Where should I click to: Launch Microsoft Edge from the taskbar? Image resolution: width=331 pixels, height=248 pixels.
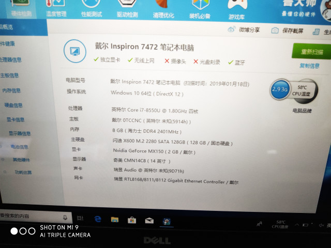[x=98, y=219]
